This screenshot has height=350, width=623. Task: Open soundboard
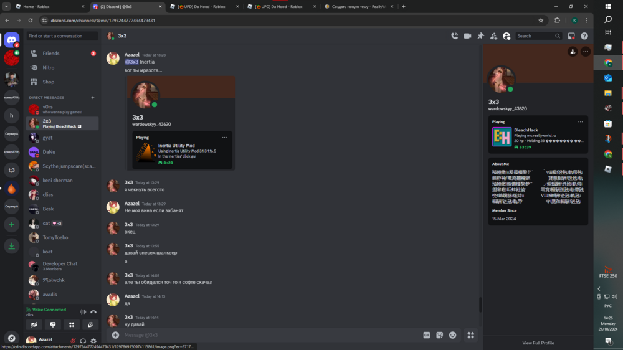(90, 324)
